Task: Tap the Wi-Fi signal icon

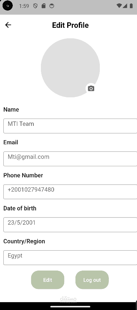Action: (119, 6)
